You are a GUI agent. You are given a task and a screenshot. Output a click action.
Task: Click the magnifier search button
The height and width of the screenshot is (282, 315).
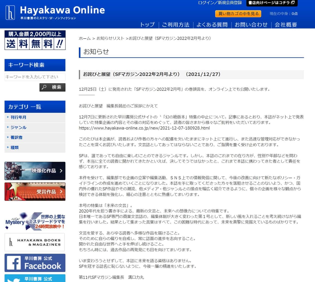pos(52,87)
